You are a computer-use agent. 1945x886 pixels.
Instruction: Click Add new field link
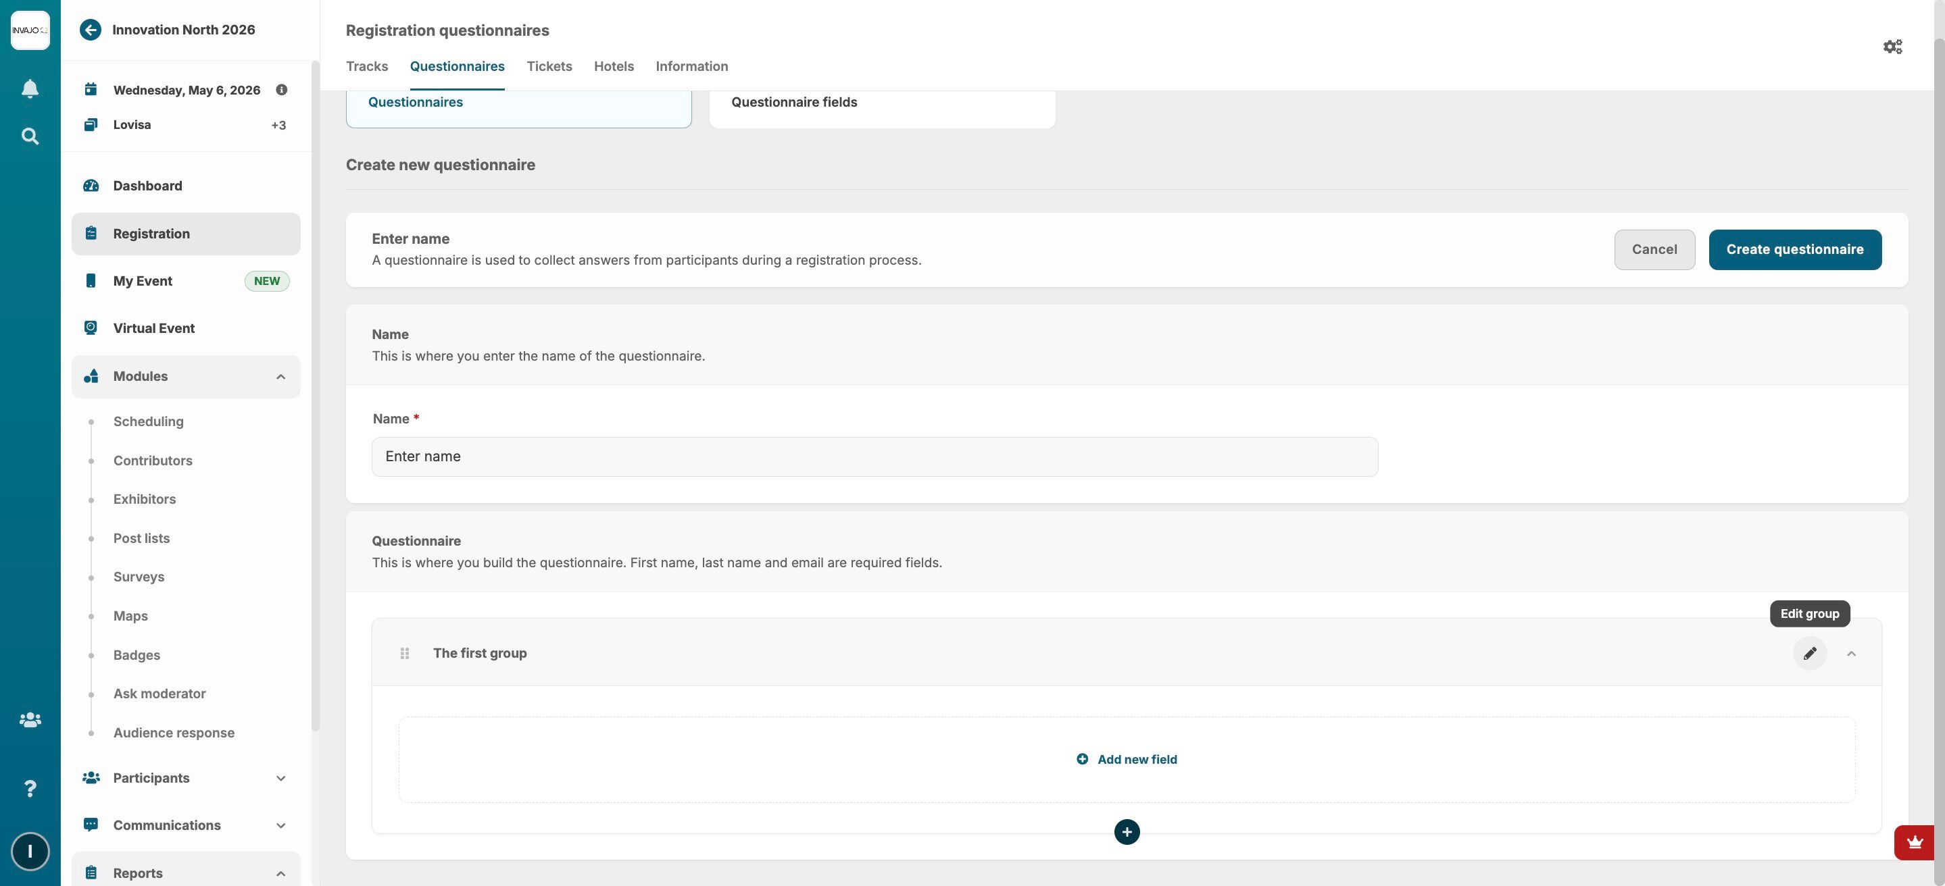1127,759
